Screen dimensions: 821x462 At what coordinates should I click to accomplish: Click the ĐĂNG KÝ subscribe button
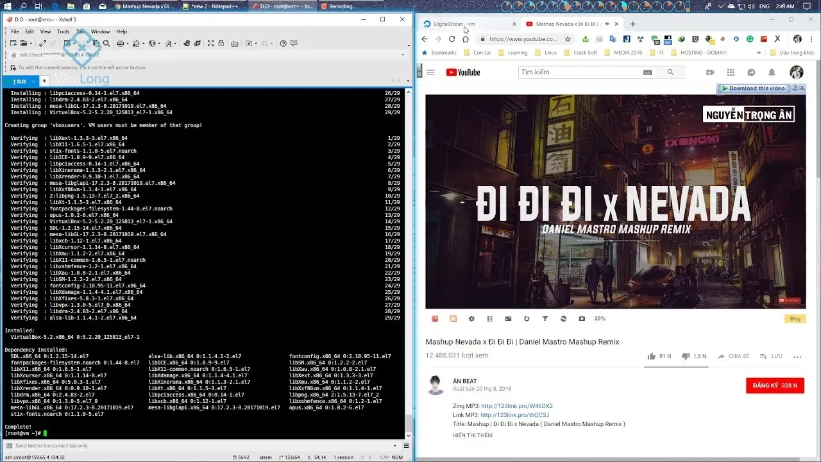775,385
